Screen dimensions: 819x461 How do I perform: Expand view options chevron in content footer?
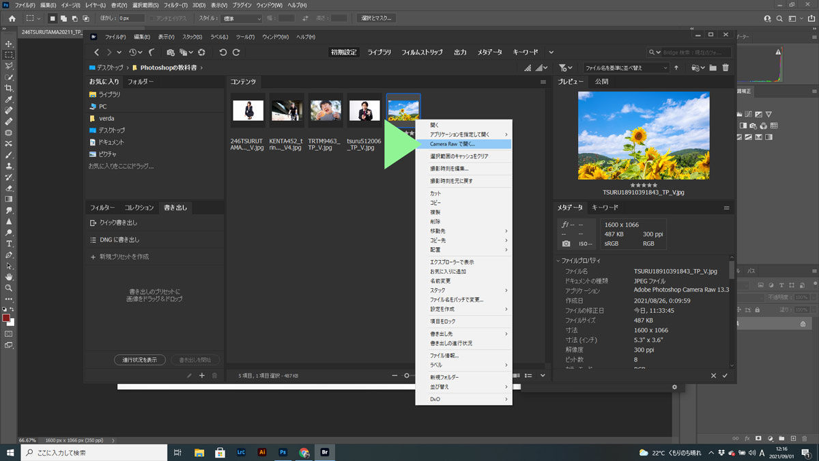pyautogui.click(x=543, y=375)
